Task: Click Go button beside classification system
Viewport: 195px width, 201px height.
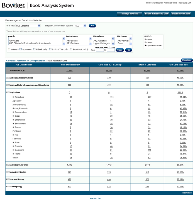Action: (x=92, y=26)
